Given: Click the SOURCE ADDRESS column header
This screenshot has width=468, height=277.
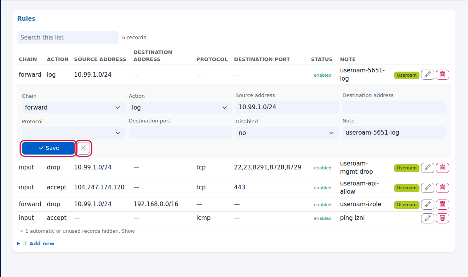Looking at the screenshot, I should (x=100, y=59).
